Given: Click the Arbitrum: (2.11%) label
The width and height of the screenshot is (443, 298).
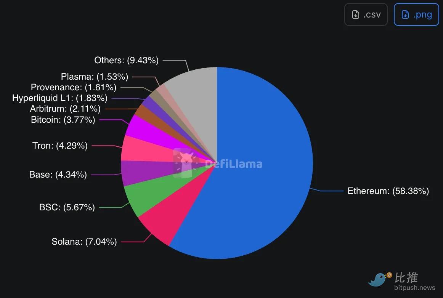Looking at the screenshot, I should point(65,109).
